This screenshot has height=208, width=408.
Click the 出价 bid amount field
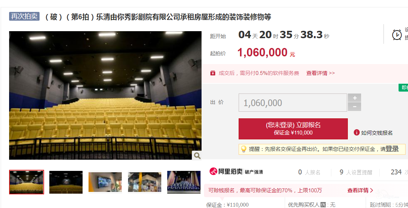point(293,103)
